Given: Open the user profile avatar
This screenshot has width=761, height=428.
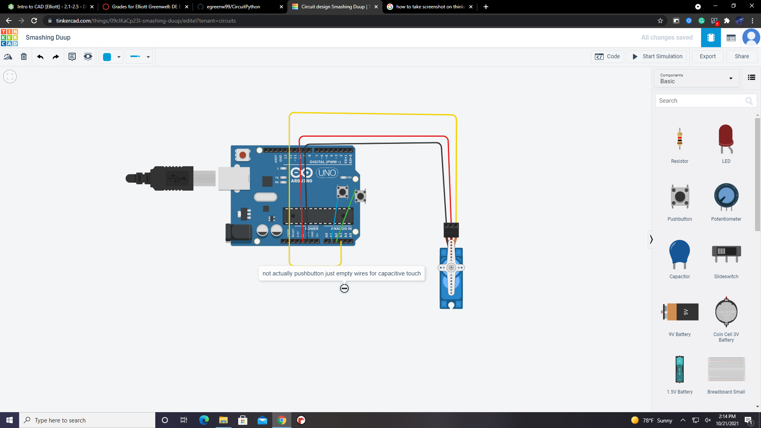Looking at the screenshot, I should [x=751, y=38].
